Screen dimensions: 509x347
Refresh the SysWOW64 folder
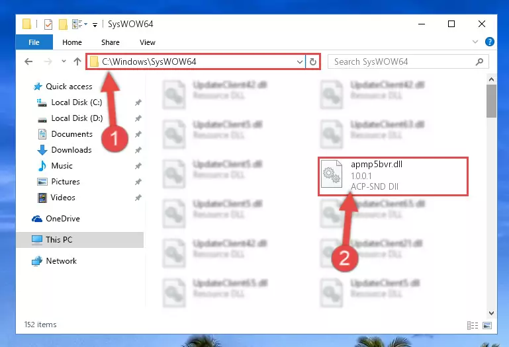pos(313,61)
